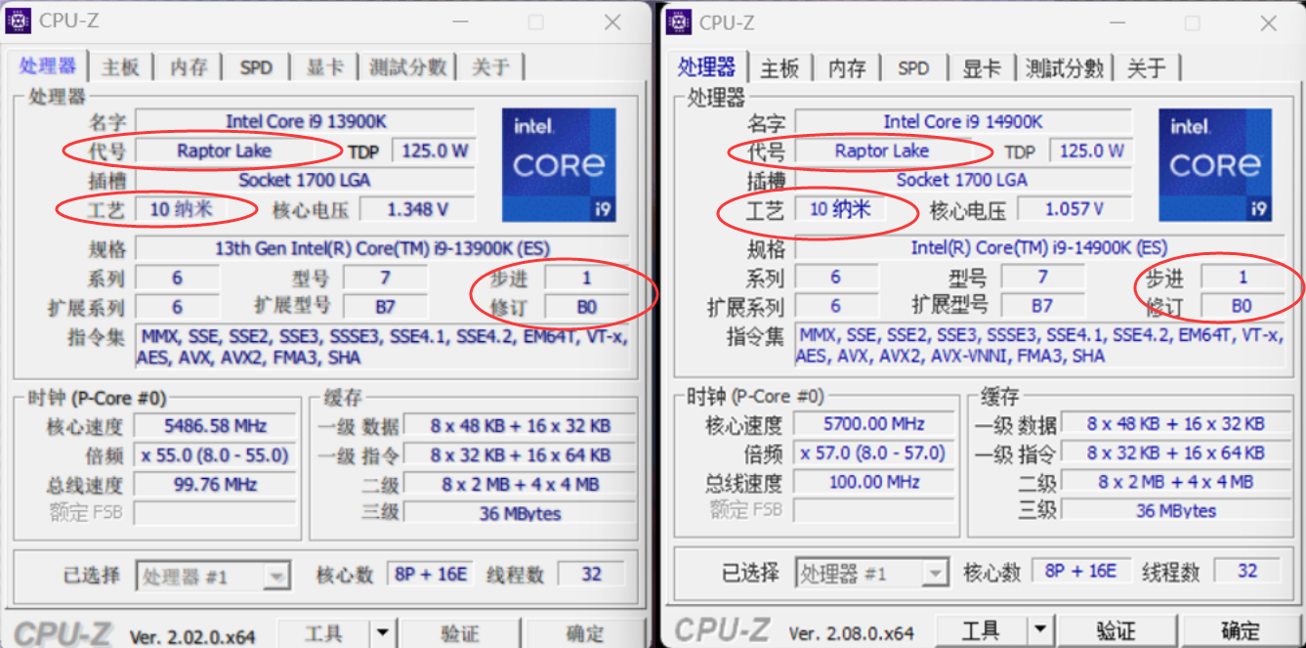Open the 测試分数 tab in the 13900K window
The image size is (1306, 648).
408,66
